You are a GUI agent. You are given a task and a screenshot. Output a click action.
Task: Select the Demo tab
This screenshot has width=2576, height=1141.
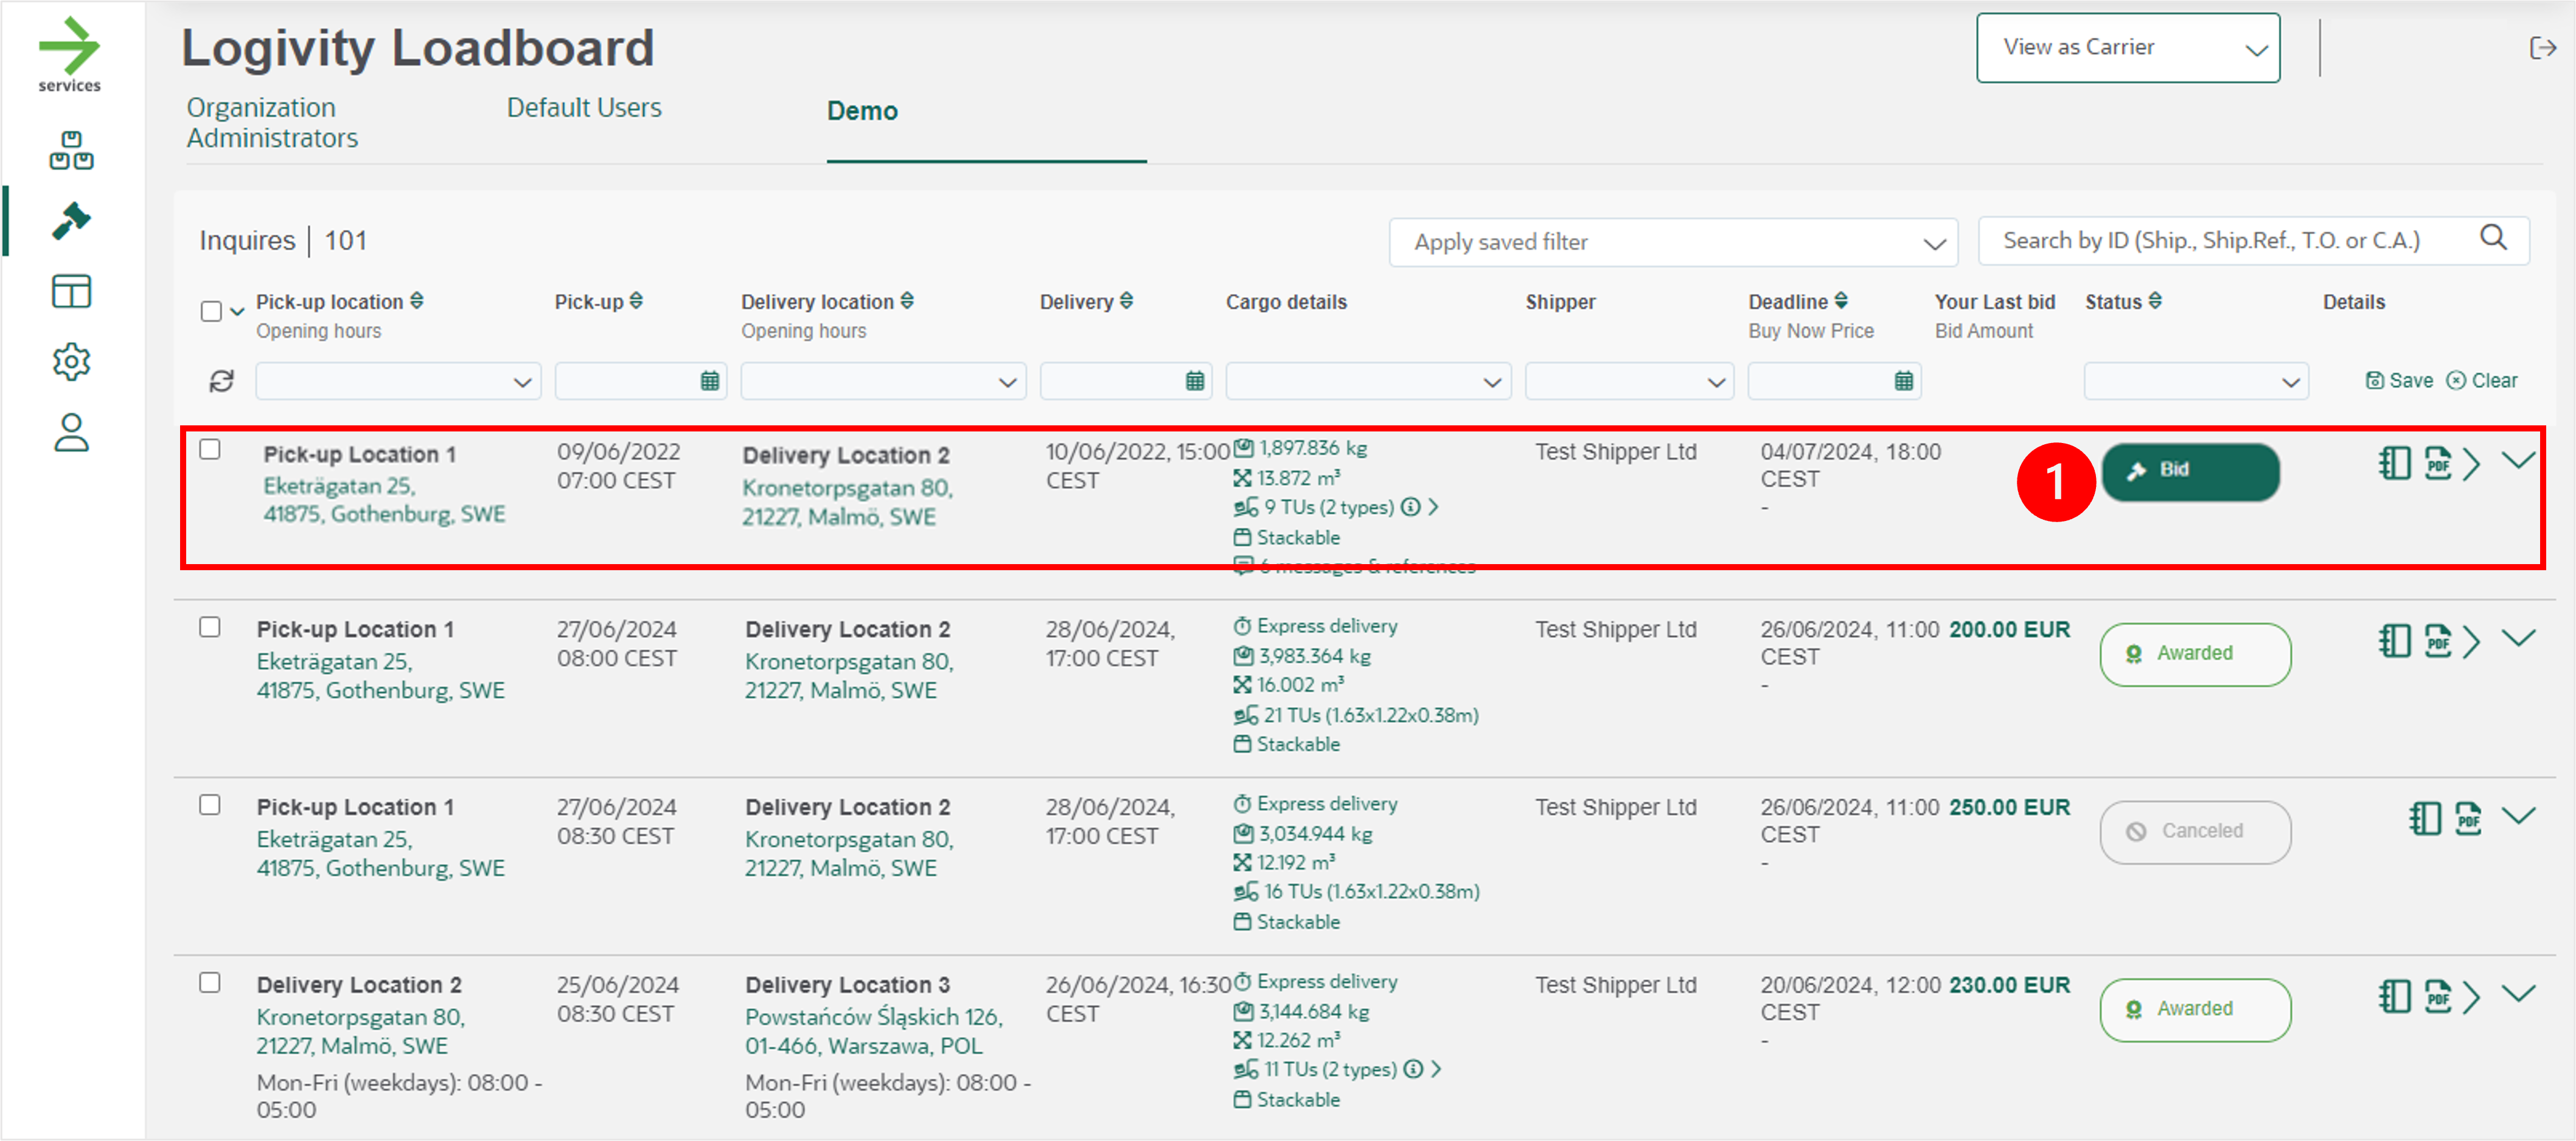[x=862, y=111]
